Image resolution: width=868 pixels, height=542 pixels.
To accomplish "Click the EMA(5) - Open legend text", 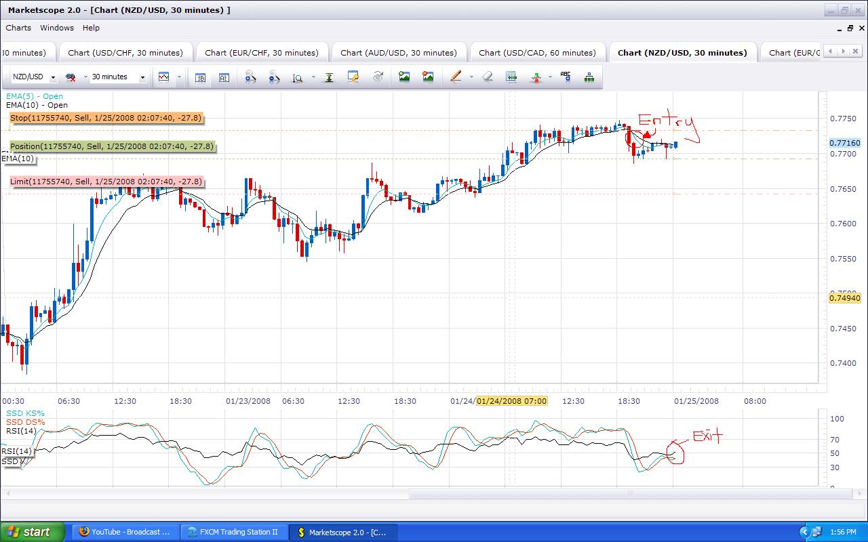I will 35,96.
